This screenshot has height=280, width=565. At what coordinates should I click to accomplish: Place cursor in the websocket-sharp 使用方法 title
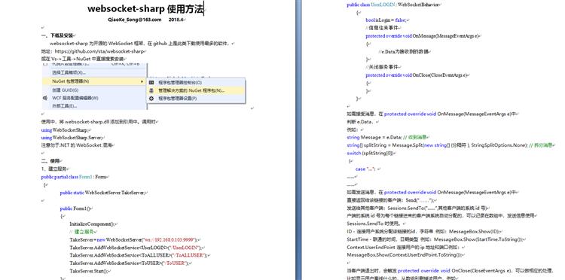click(145, 8)
